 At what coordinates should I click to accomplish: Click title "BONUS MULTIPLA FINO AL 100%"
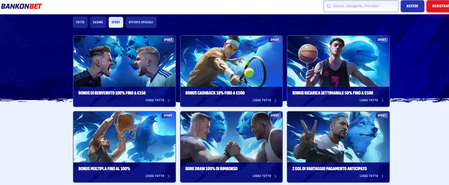click(104, 169)
